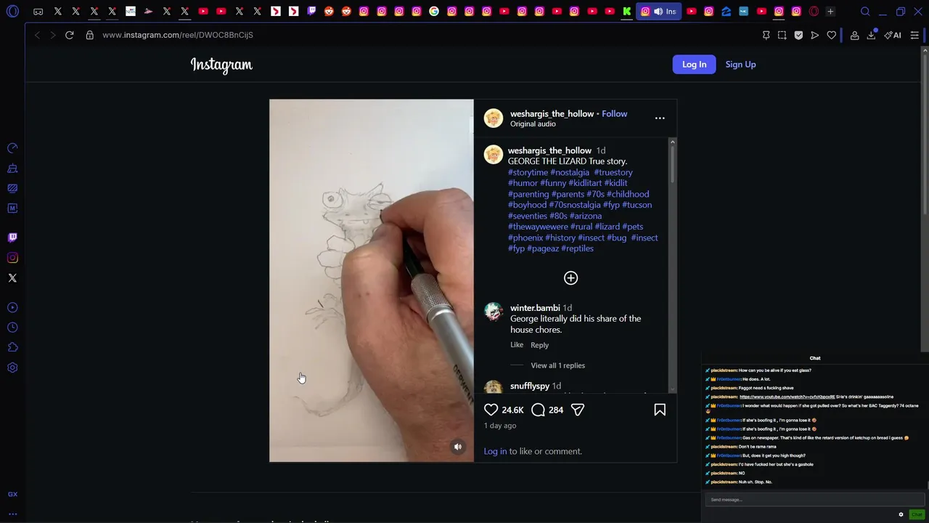Open comments via the speech bubble icon
The image size is (929, 523).
538,410
